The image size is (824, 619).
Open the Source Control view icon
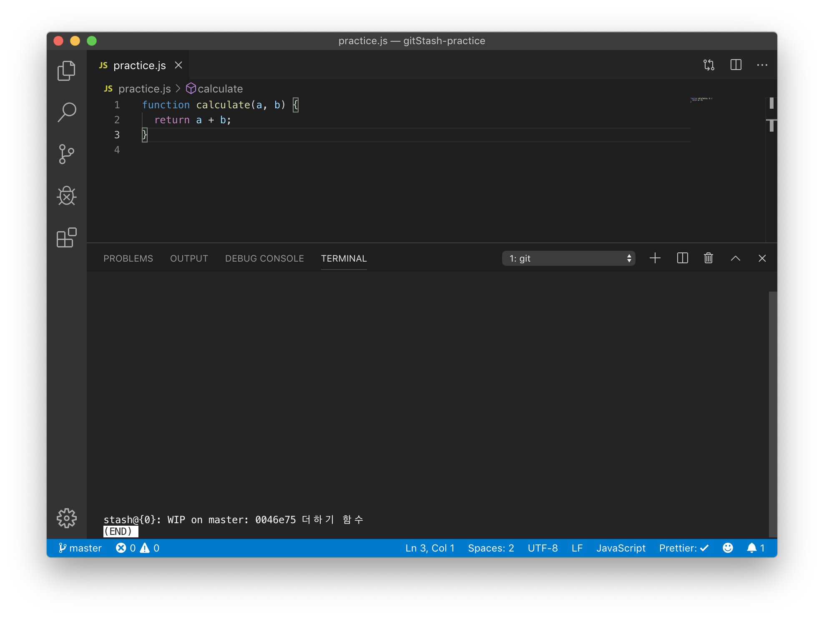[x=66, y=154]
